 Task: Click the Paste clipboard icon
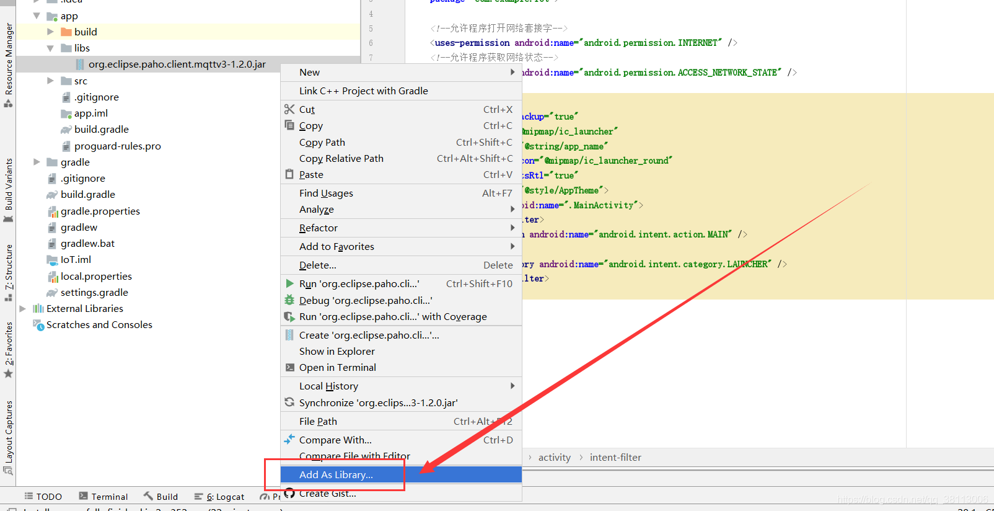tap(289, 174)
